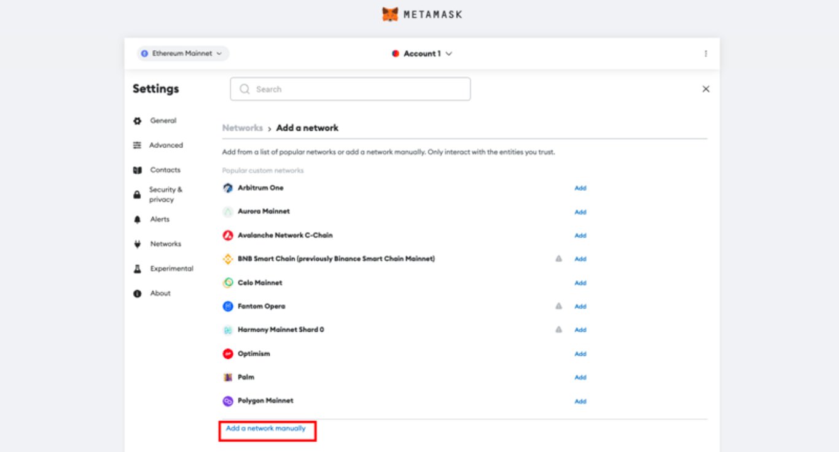Viewport: 839px width, 452px height.
Task: Go to Security & privacy settings
Action: (165, 194)
